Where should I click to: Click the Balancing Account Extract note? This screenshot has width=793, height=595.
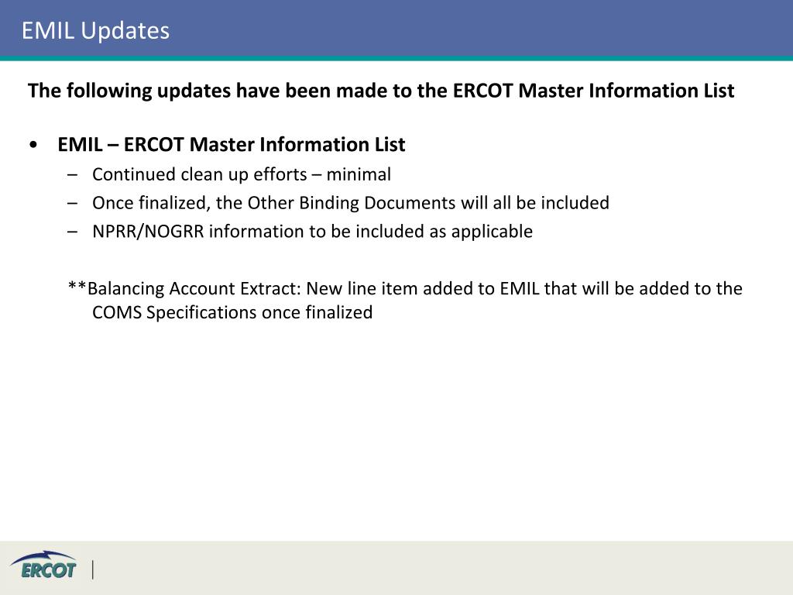tap(405, 300)
